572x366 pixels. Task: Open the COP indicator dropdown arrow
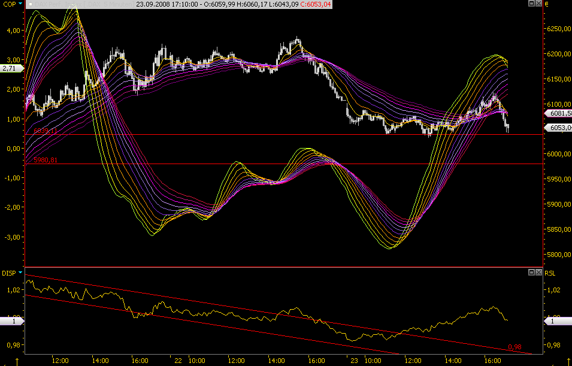(21, 4)
